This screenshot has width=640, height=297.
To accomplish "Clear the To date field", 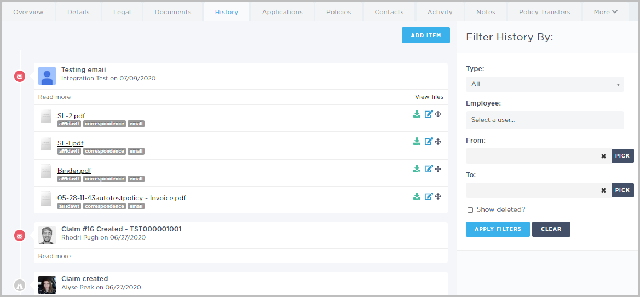I will coord(603,190).
